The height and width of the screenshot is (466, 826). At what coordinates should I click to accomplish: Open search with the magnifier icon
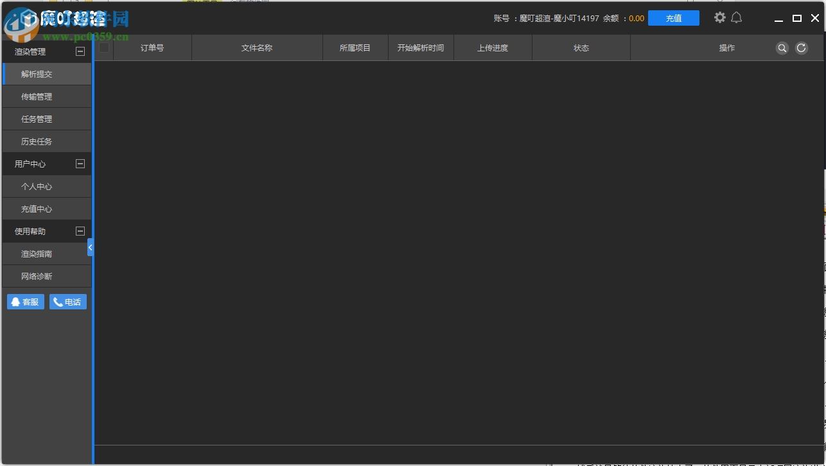click(x=782, y=47)
